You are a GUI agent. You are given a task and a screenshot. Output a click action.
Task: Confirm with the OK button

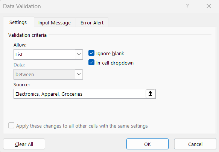[148, 144]
